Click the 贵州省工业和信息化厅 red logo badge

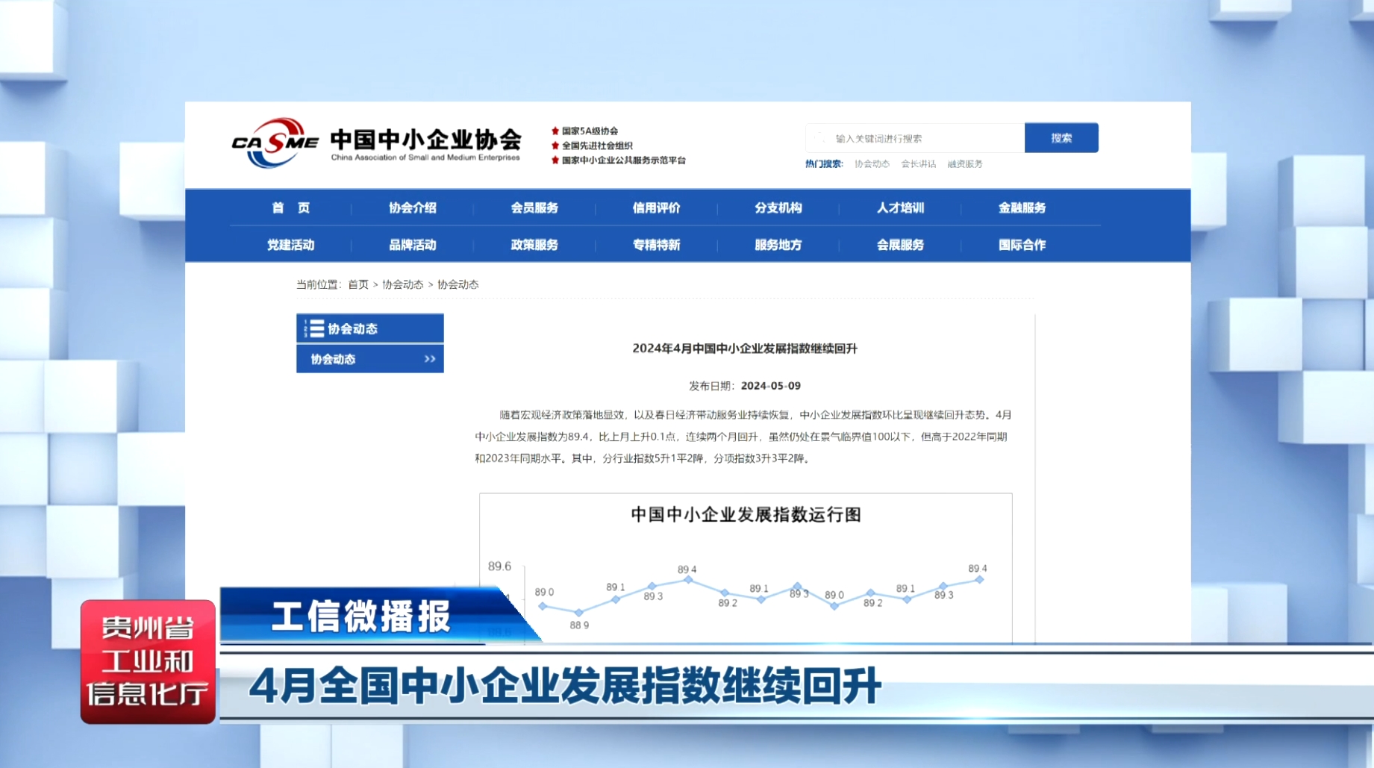click(148, 661)
